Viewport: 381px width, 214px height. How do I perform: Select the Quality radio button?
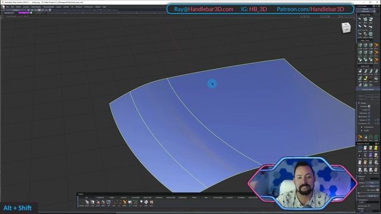pos(362,131)
